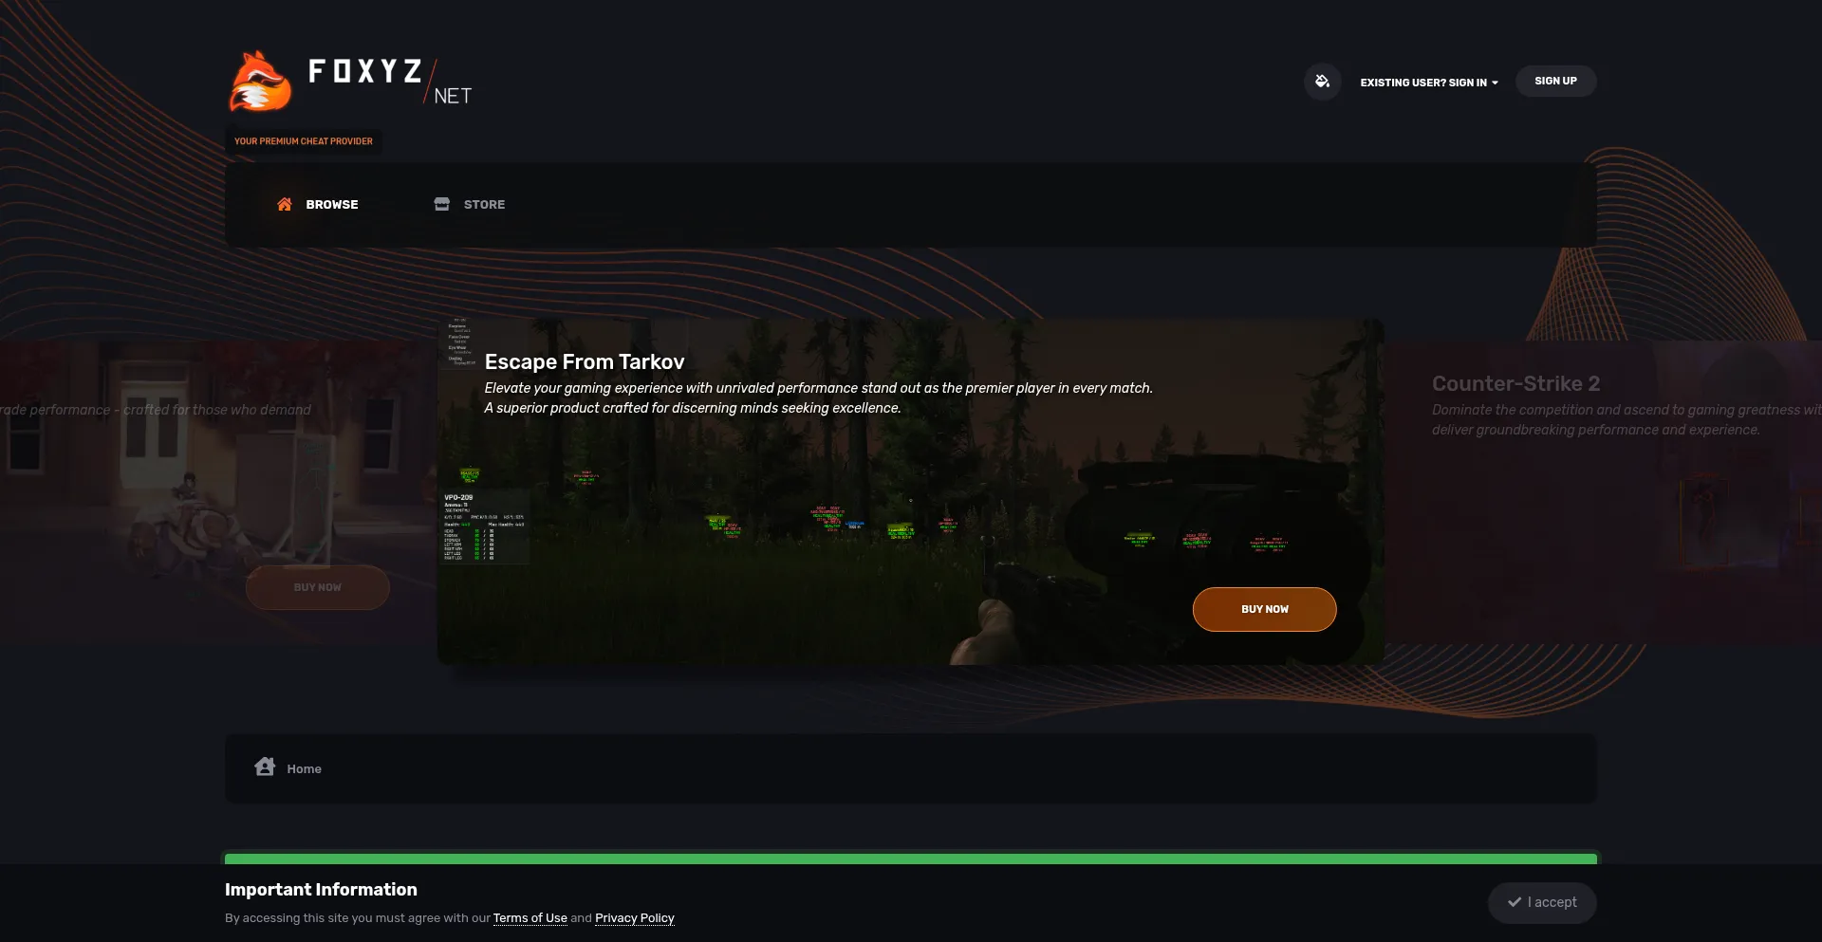
Task: Buy the Escape From Tarkov product
Action: click(1264, 609)
